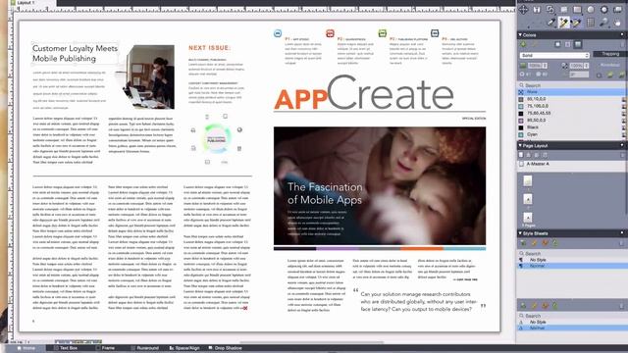Select the Item move tool

523,10
